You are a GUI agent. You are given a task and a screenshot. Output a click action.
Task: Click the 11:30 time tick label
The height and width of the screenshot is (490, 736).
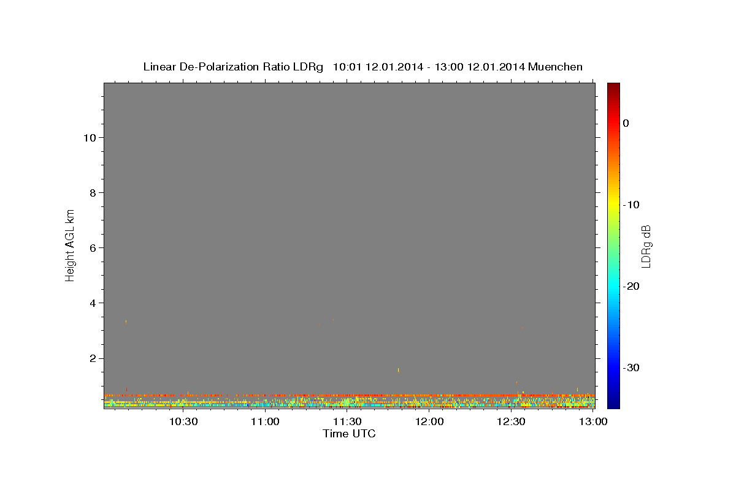click(347, 421)
